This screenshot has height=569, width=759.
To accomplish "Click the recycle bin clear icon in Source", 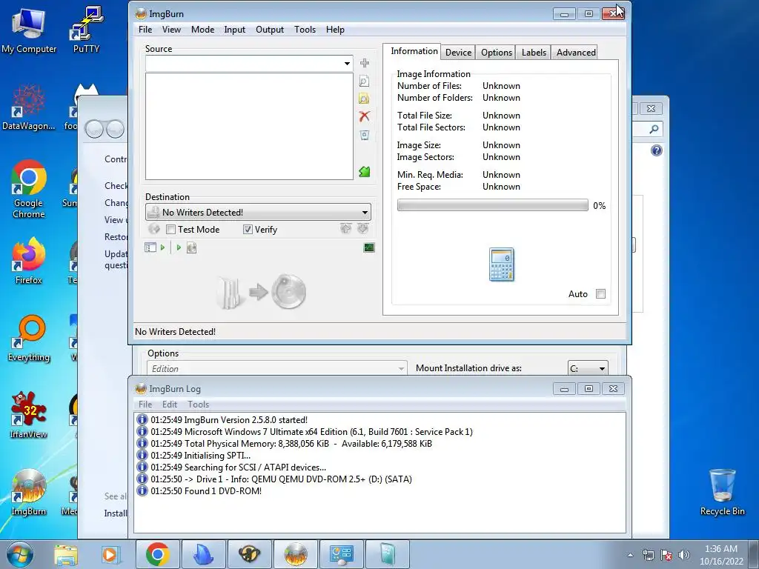I will [365, 135].
